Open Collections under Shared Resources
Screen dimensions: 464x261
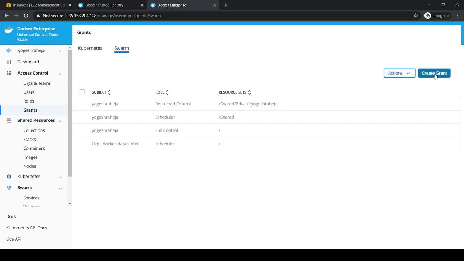pyautogui.click(x=34, y=130)
